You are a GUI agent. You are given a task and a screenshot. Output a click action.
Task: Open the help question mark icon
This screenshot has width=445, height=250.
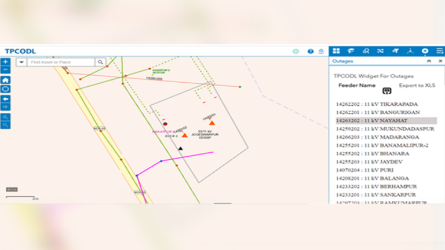point(311,52)
